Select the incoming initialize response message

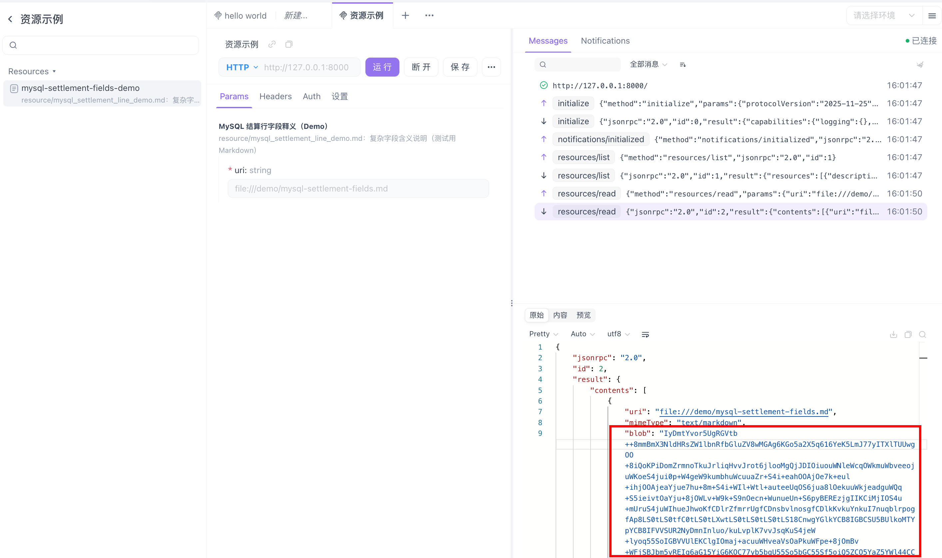pos(730,122)
